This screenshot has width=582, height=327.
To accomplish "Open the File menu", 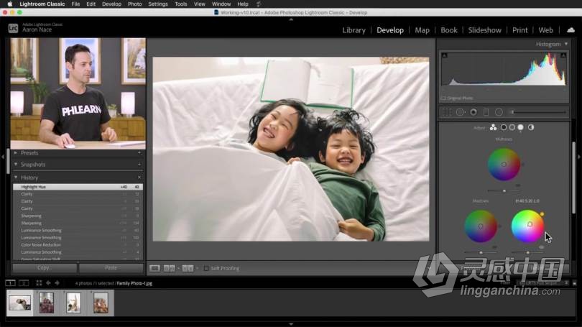I will [x=75, y=4].
